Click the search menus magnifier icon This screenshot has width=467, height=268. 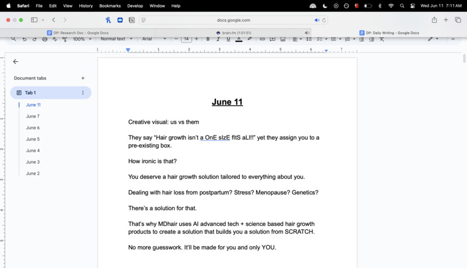[13, 39]
